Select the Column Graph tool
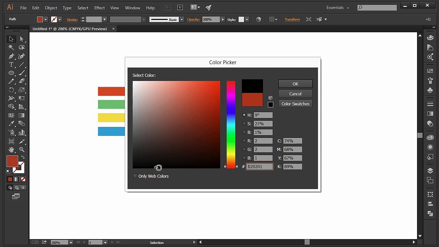Screen dimensions: 439x247 pyautogui.click(x=22, y=132)
